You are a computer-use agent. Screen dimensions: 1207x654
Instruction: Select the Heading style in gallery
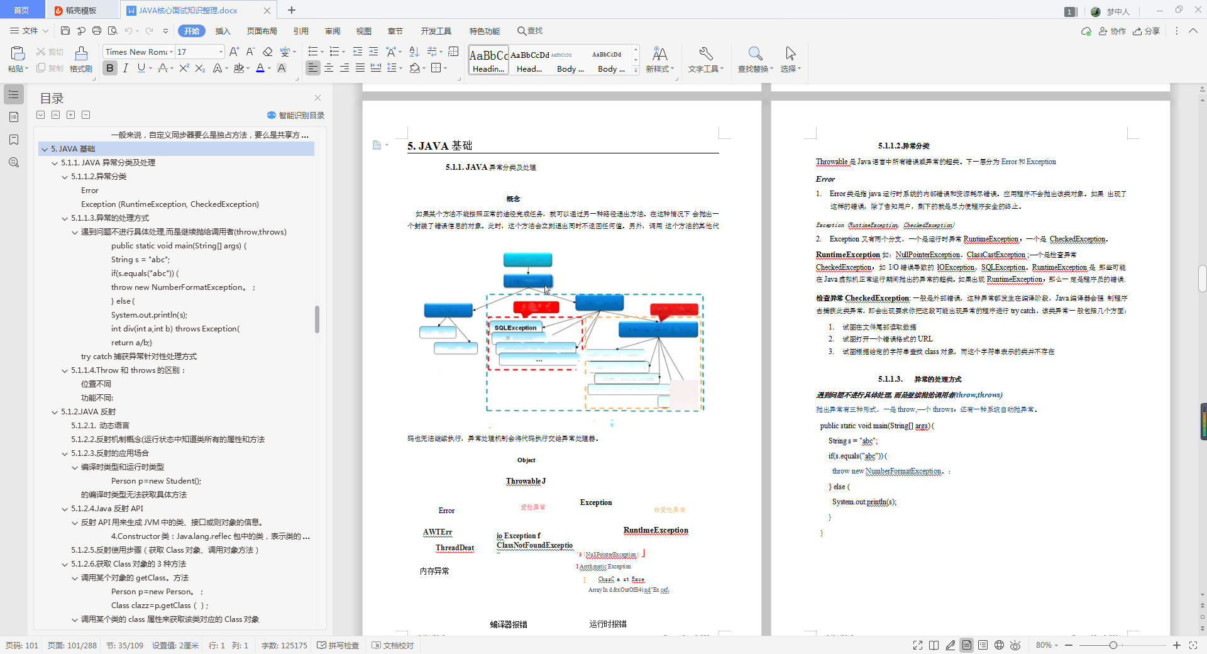point(488,60)
